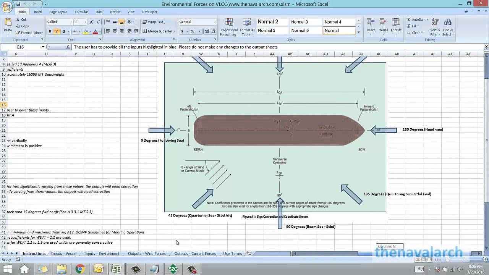This screenshot has height=275, width=489.
Task: Apply percent style
Action: (192, 31)
